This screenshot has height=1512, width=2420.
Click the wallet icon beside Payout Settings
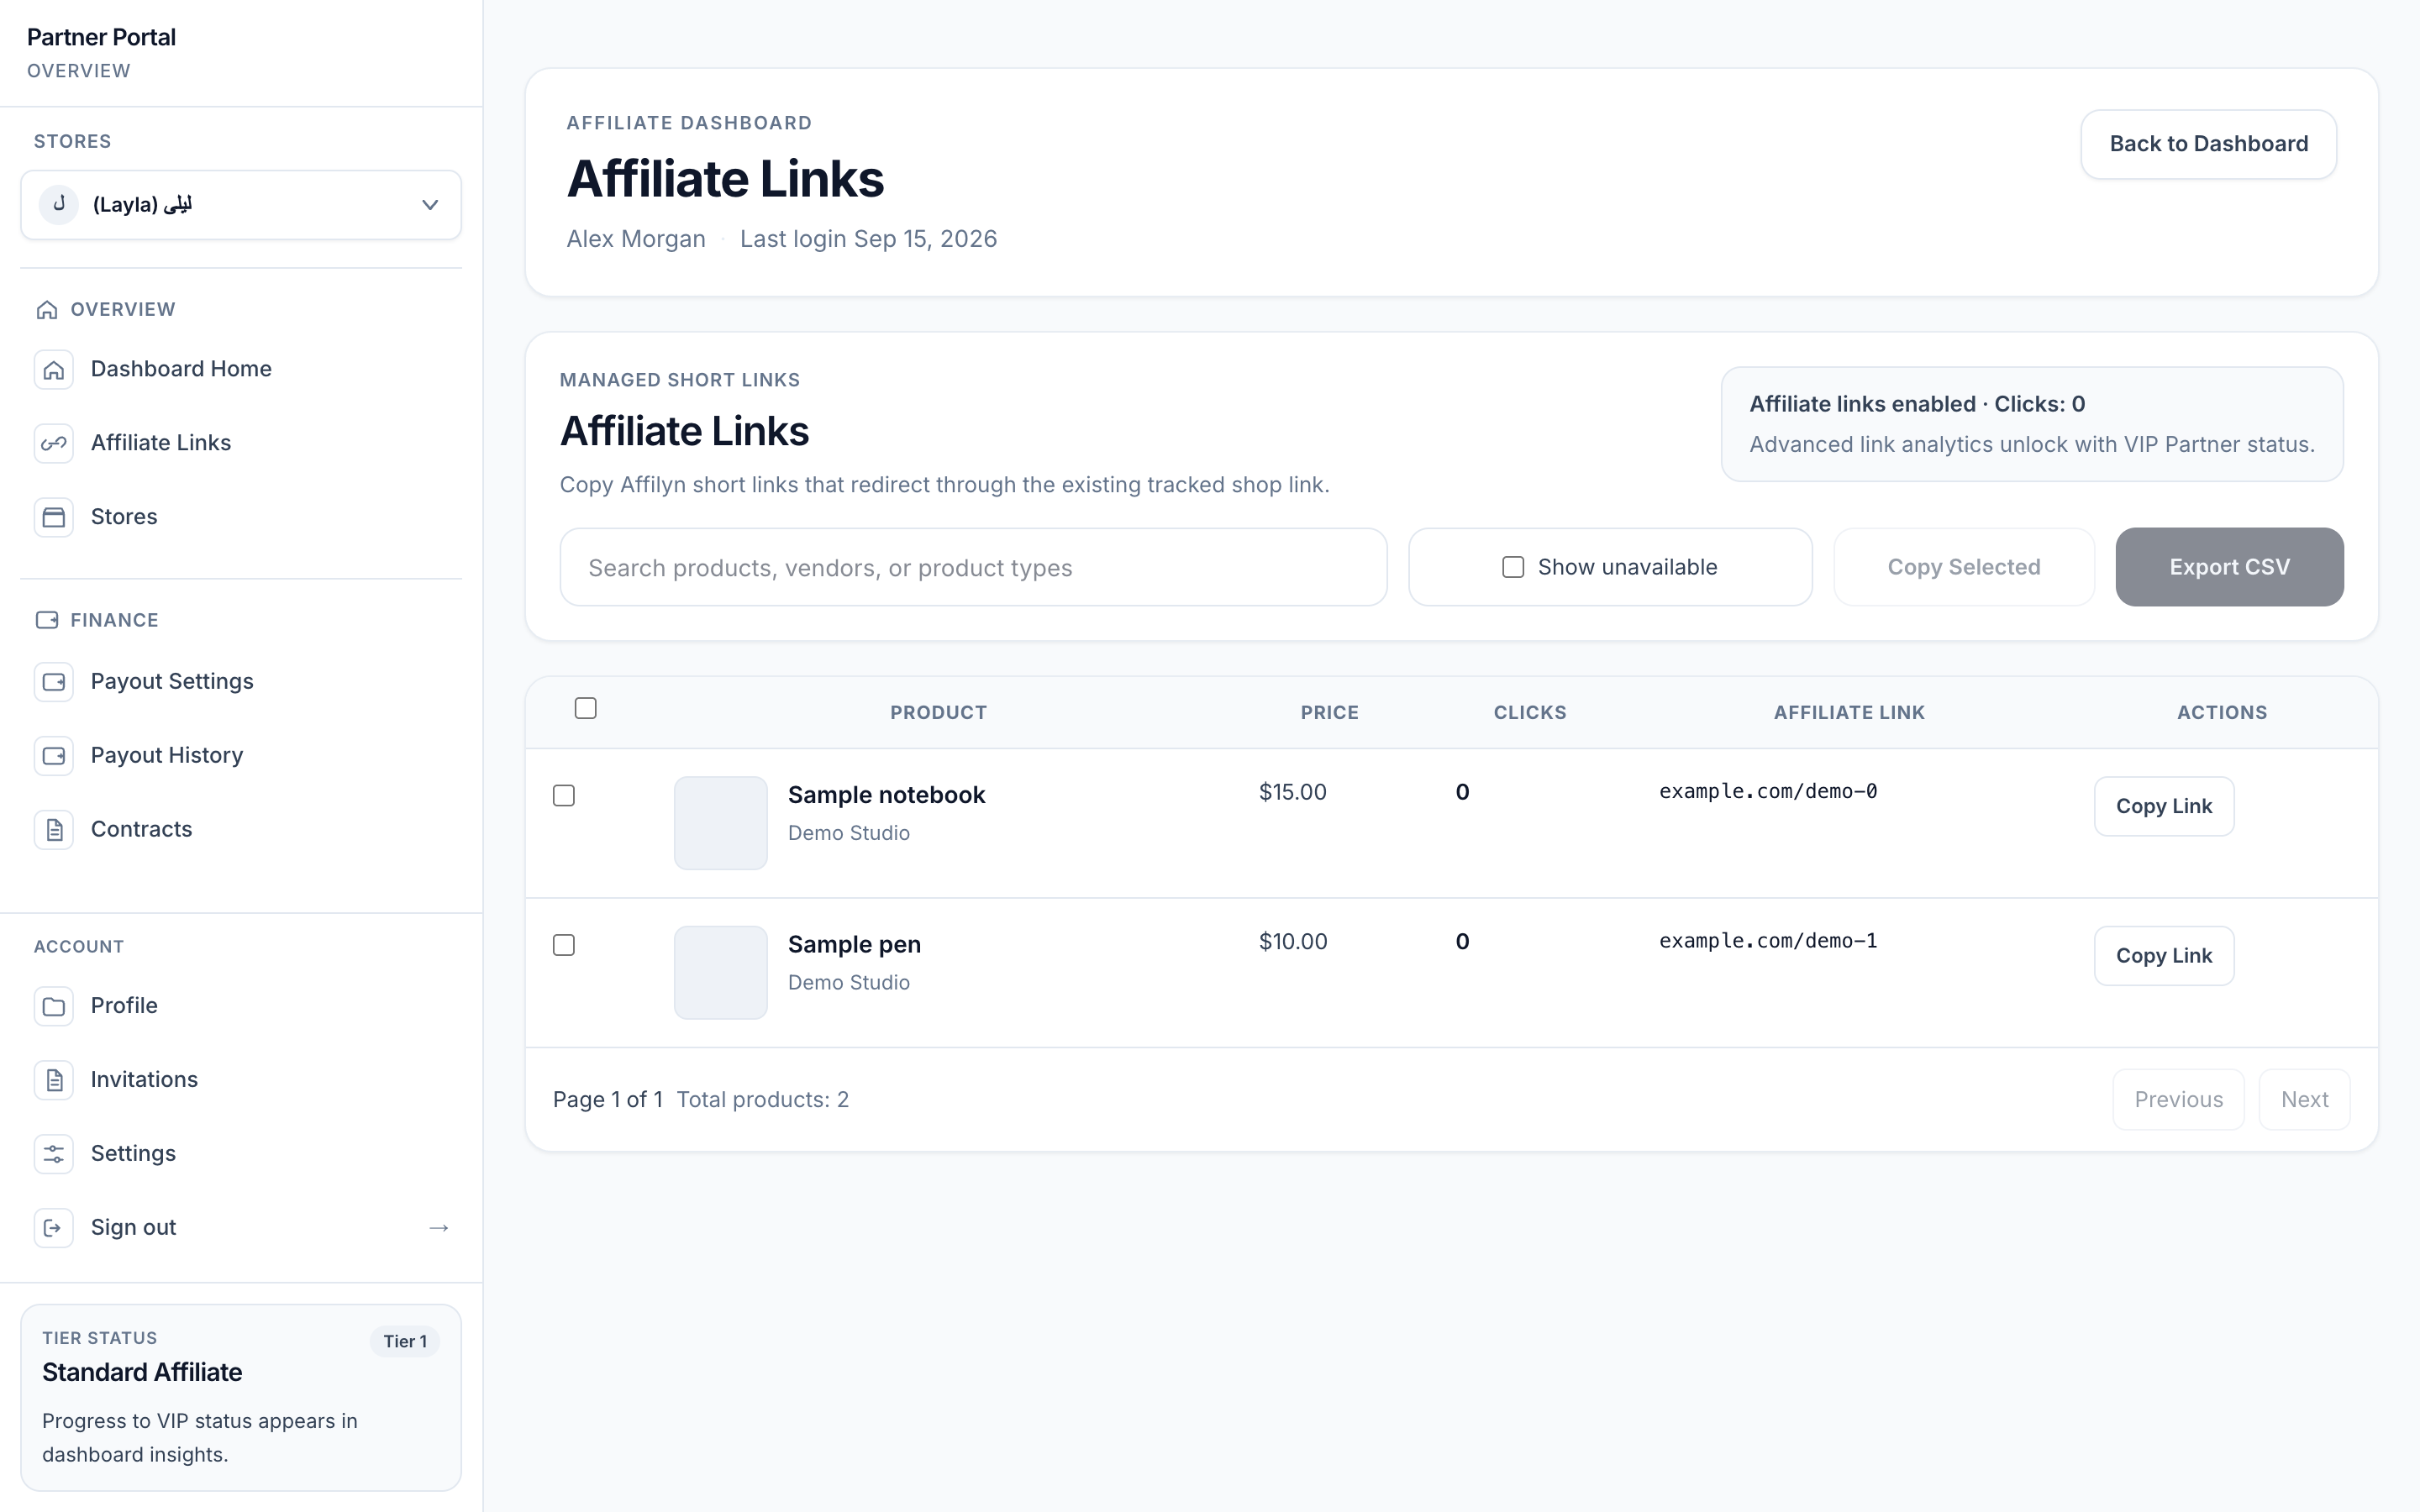point(54,681)
